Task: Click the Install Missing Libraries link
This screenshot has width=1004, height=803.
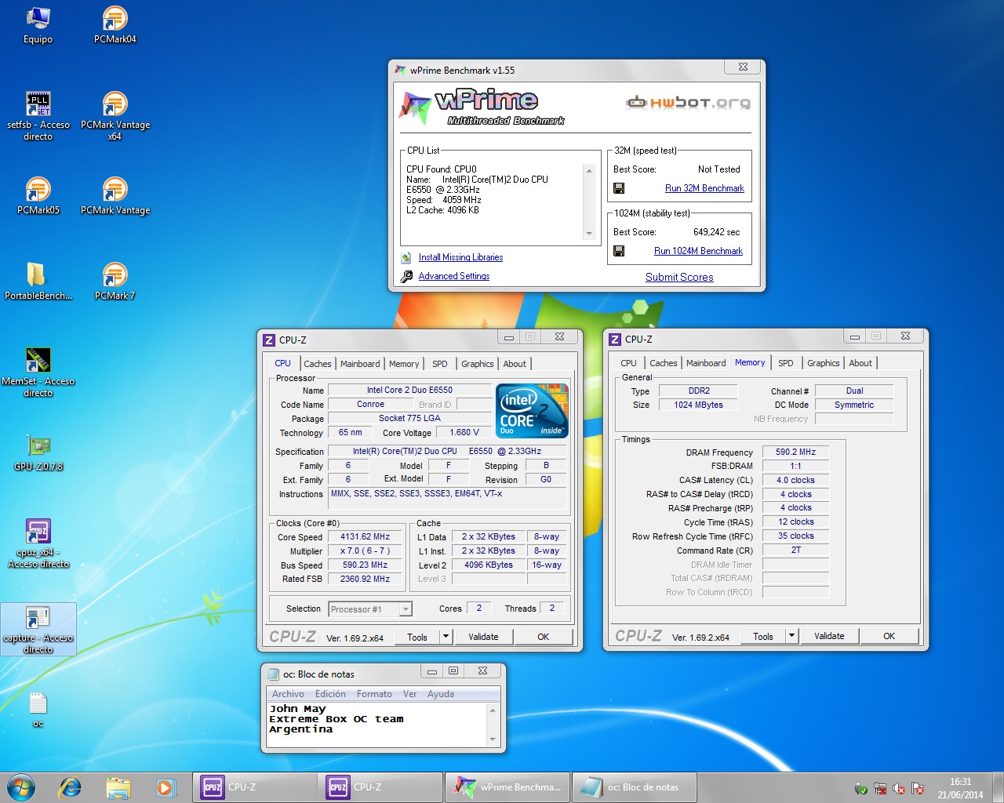Action: coord(460,257)
